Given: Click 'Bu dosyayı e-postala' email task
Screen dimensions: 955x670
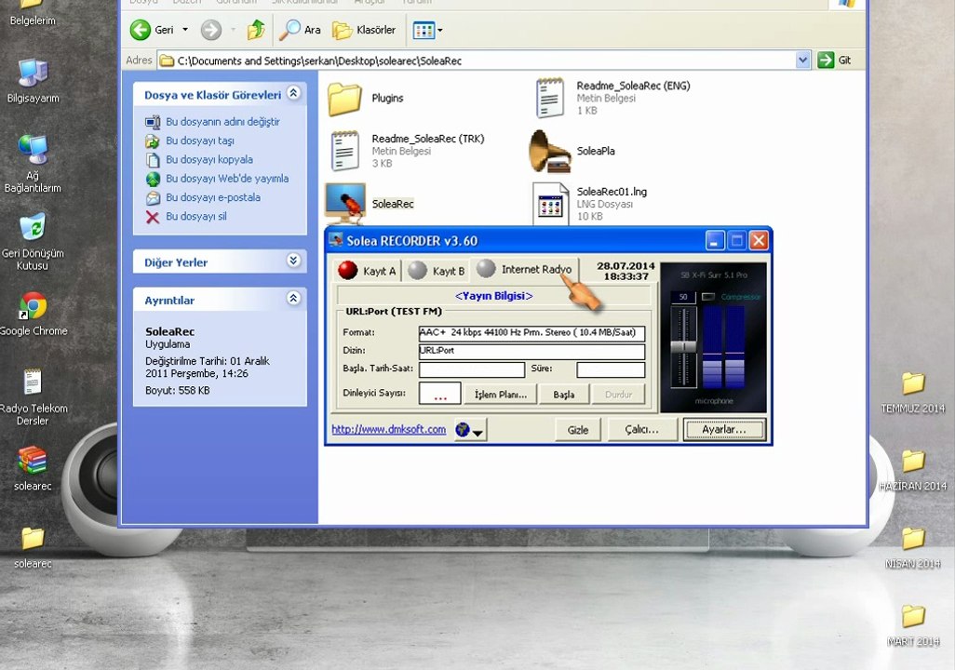Looking at the screenshot, I should coord(213,197).
